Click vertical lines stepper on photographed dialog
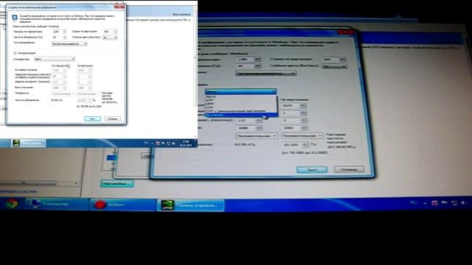472x265 pixels. 342,60
